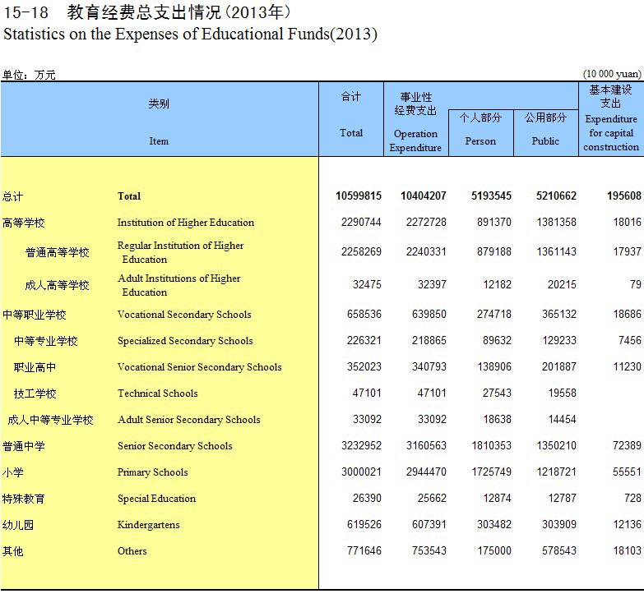Image resolution: width=644 pixels, height=612 pixels.
Task: Click value 658536 in the table
Action: pyautogui.click(x=364, y=314)
